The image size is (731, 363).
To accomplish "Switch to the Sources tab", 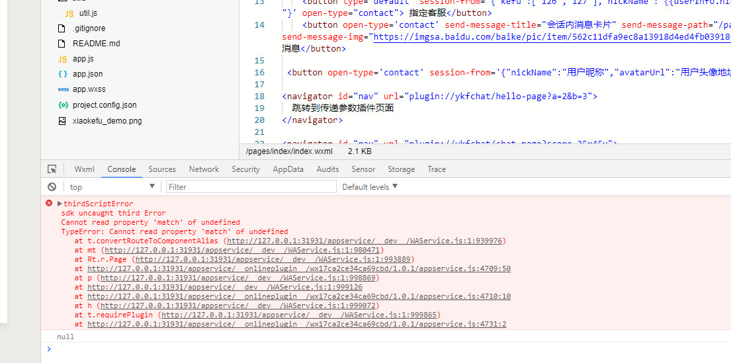I will (x=162, y=169).
